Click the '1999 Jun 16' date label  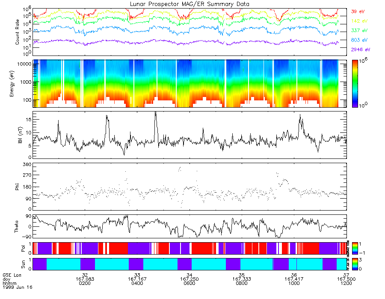coord(18,287)
